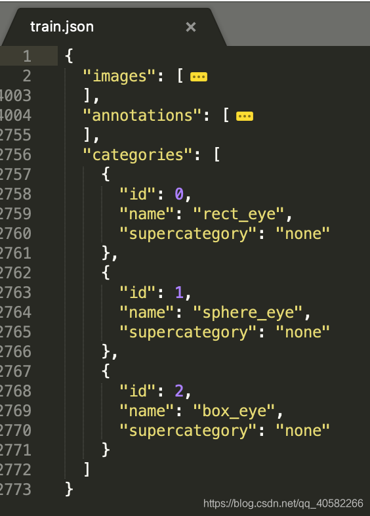Click "none" value under sphere_eye
The height and width of the screenshot is (516, 370).
302,332
